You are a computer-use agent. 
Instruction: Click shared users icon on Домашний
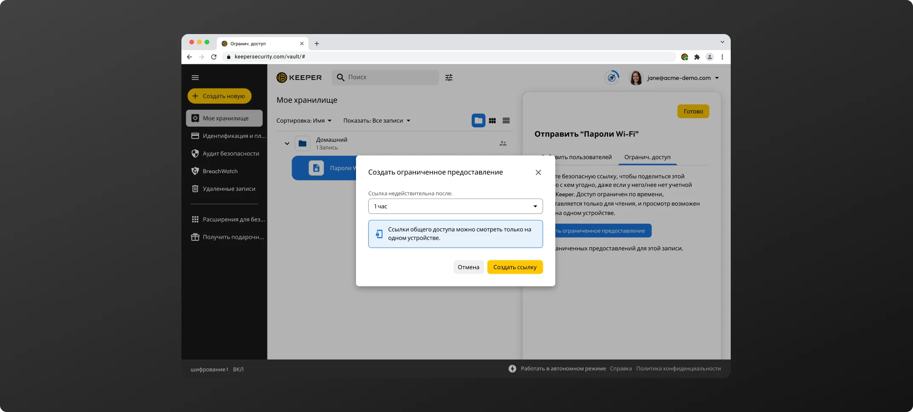click(503, 143)
